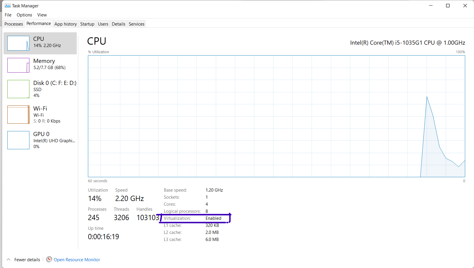
Task: Maximize the Task Manager window
Action: click(x=448, y=6)
